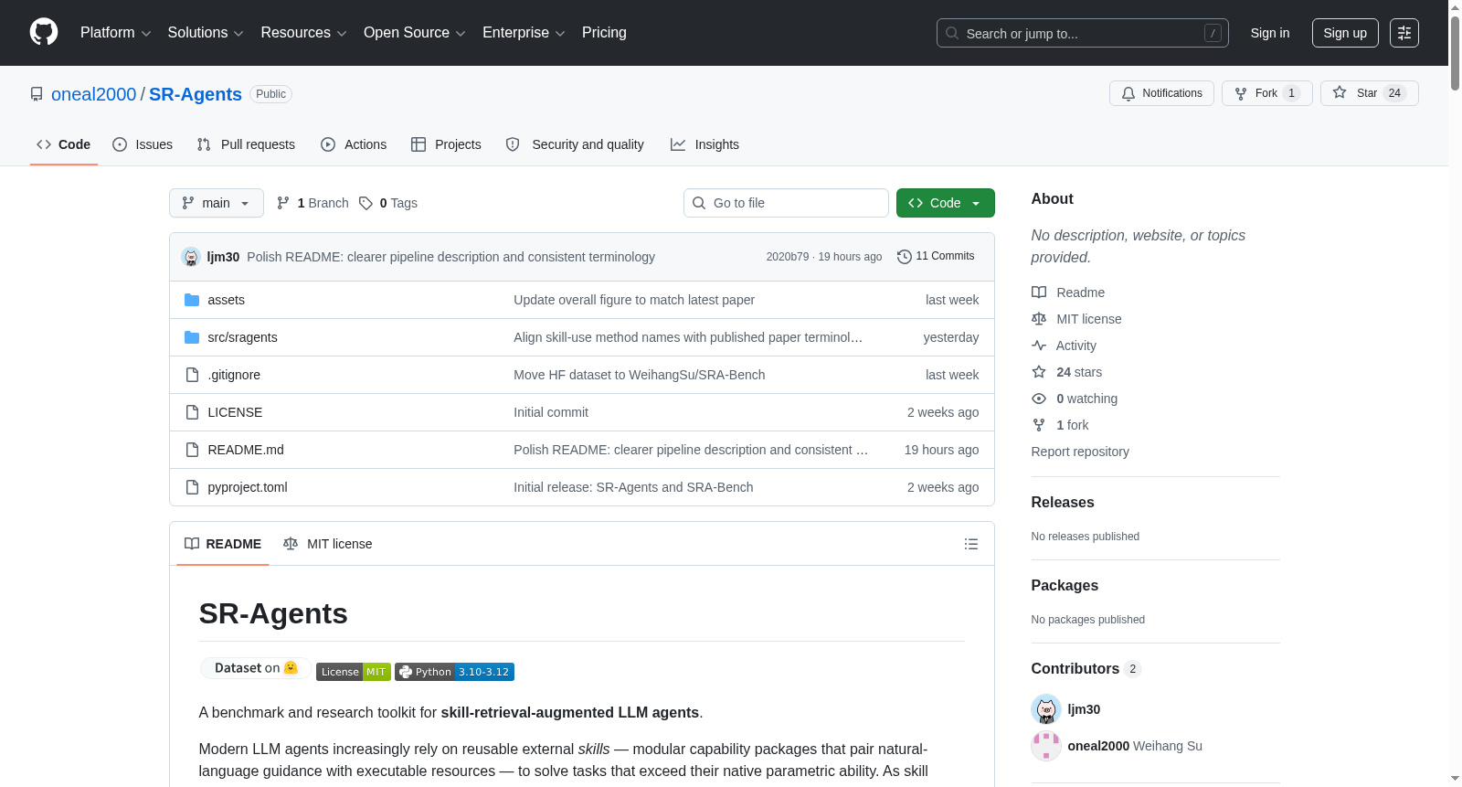1462x787 pixels.
Task: Expand the Resources menu
Action: 303,33
